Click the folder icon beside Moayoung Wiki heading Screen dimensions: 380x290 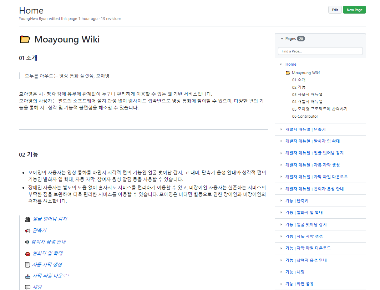(25, 39)
